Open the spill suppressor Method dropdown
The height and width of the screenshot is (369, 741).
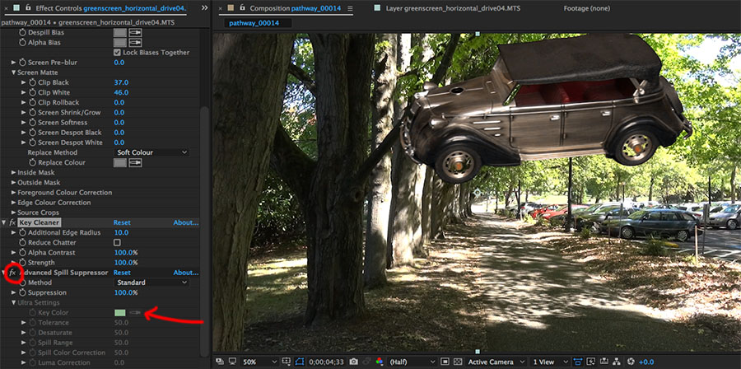[151, 283]
